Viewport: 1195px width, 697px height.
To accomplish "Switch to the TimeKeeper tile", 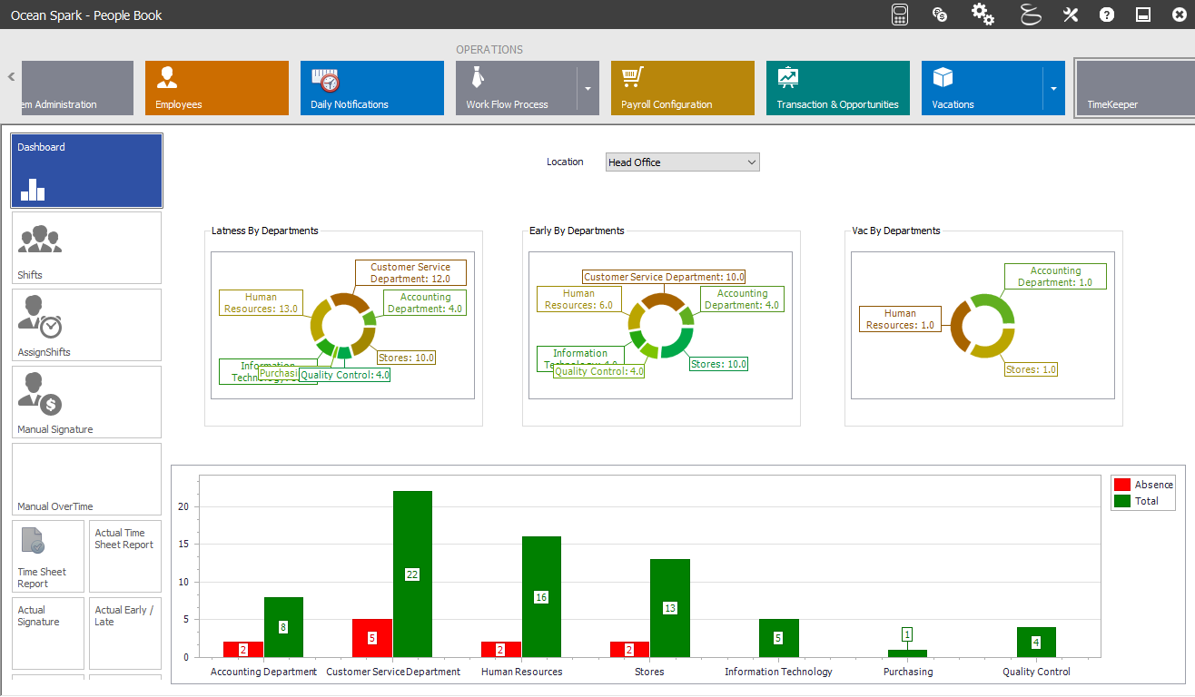I will pyautogui.click(x=1134, y=88).
